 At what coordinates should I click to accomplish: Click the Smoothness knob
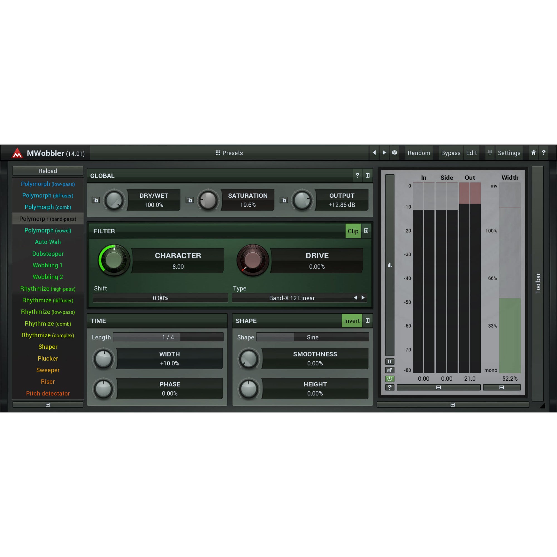click(x=248, y=359)
